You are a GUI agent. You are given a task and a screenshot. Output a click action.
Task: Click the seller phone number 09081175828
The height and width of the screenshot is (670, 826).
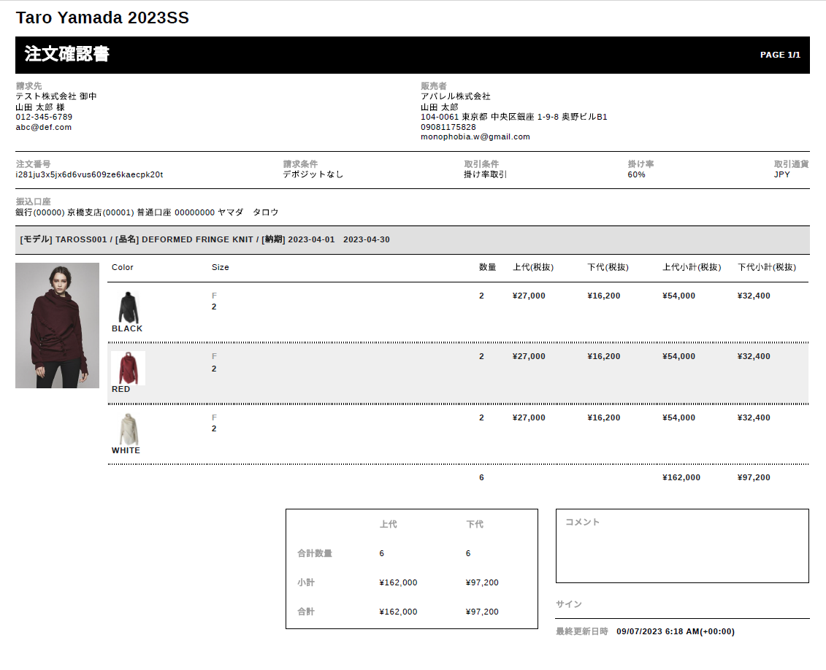pyautogui.click(x=448, y=127)
